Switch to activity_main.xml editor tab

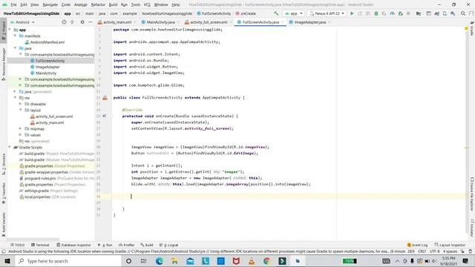pyautogui.click(x=117, y=22)
